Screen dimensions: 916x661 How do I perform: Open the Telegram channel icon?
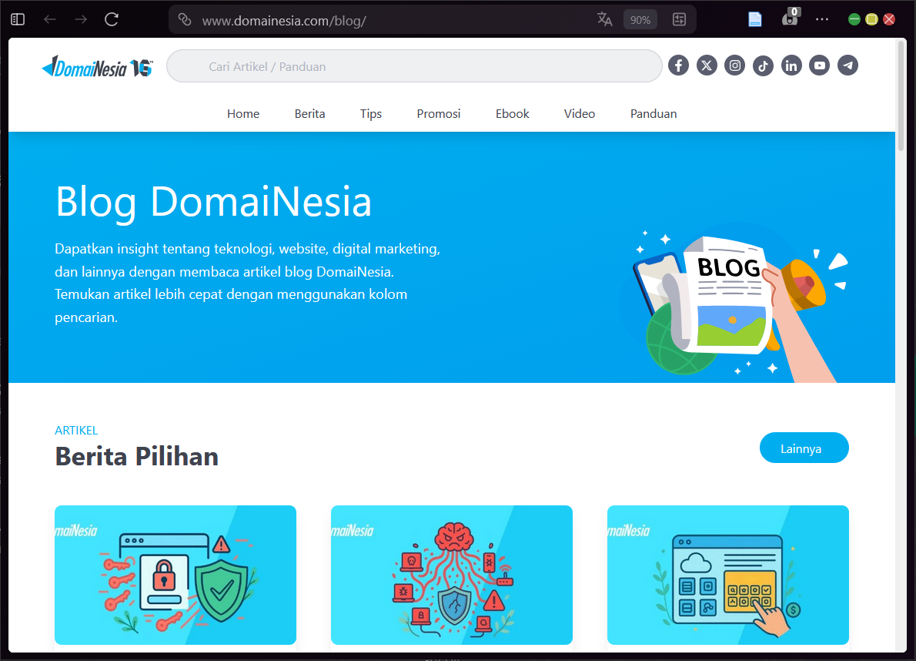pos(847,65)
